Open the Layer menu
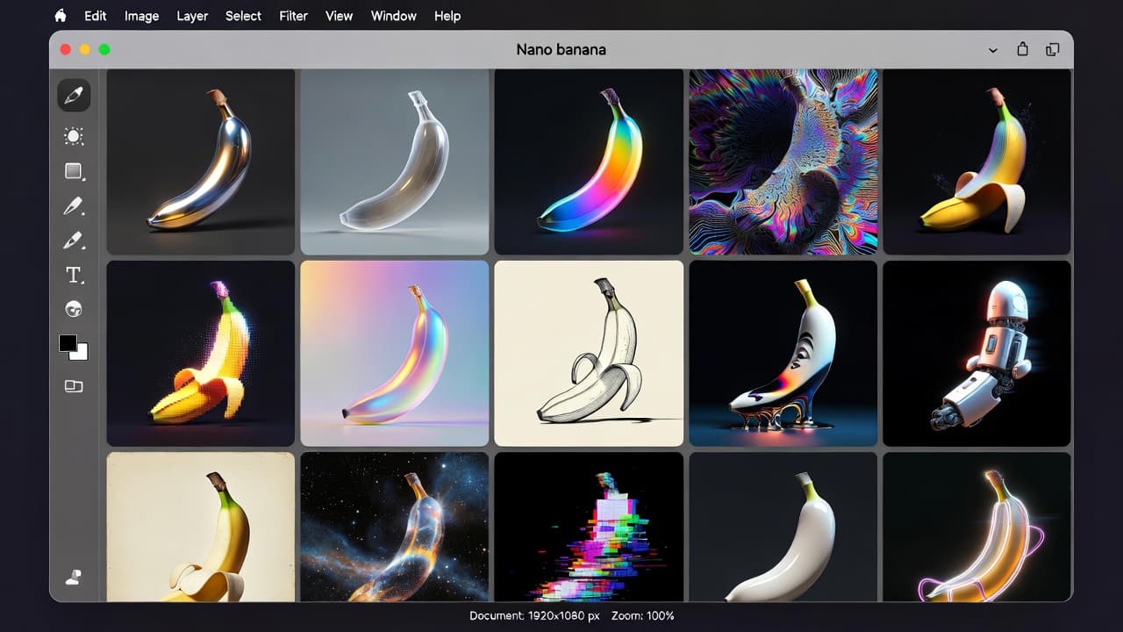This screenshot has height=632, width=1123. (192, 16)
